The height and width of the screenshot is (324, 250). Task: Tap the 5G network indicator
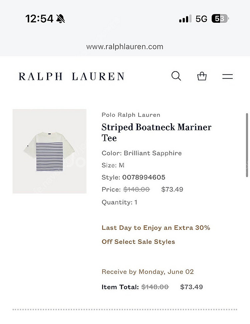click(x=201, y=19)
